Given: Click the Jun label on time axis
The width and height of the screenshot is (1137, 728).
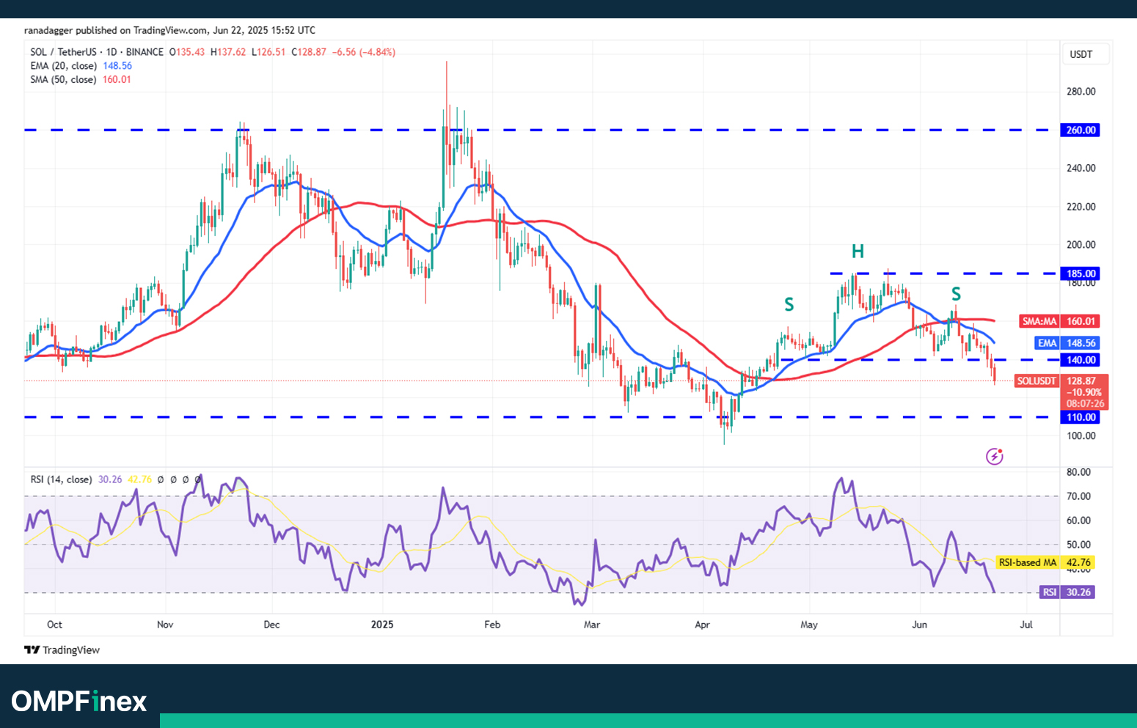Looking at the screenshot, I should (919, 625).
